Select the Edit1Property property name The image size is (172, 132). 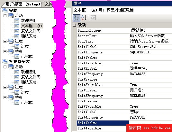click(90, 52)
